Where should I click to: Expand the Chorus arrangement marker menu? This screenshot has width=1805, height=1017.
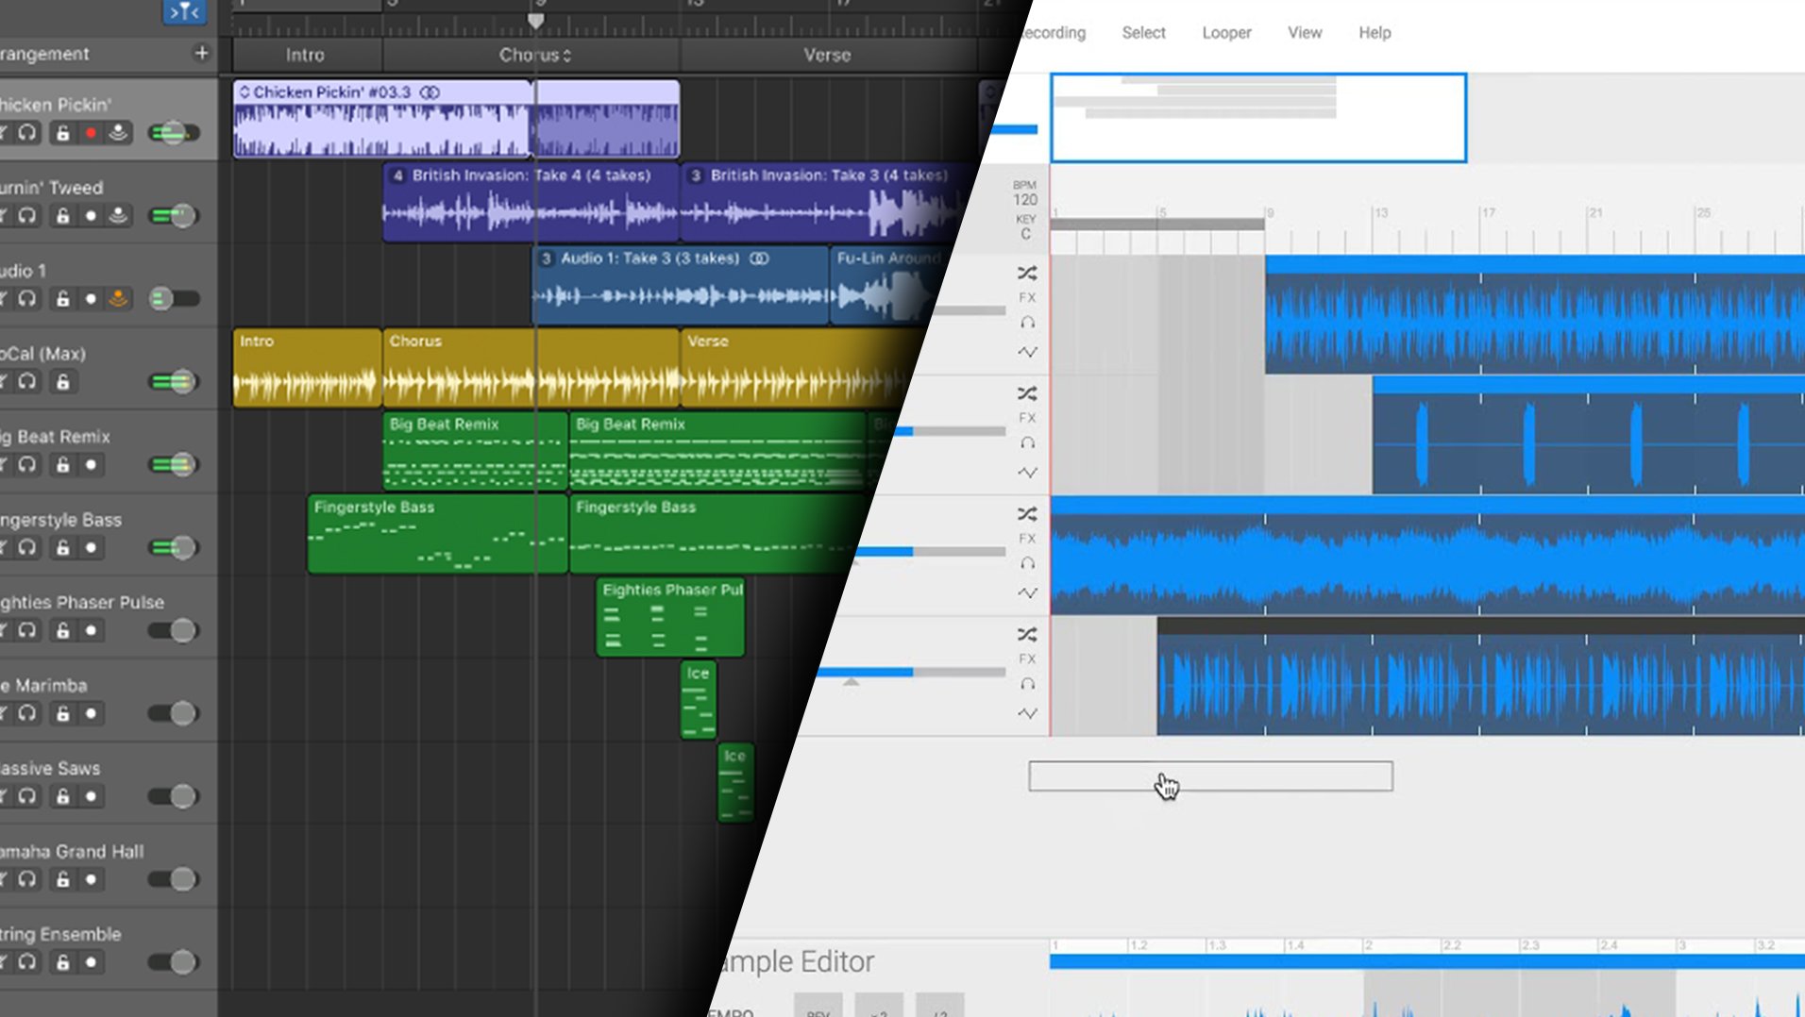click(566, 56)
